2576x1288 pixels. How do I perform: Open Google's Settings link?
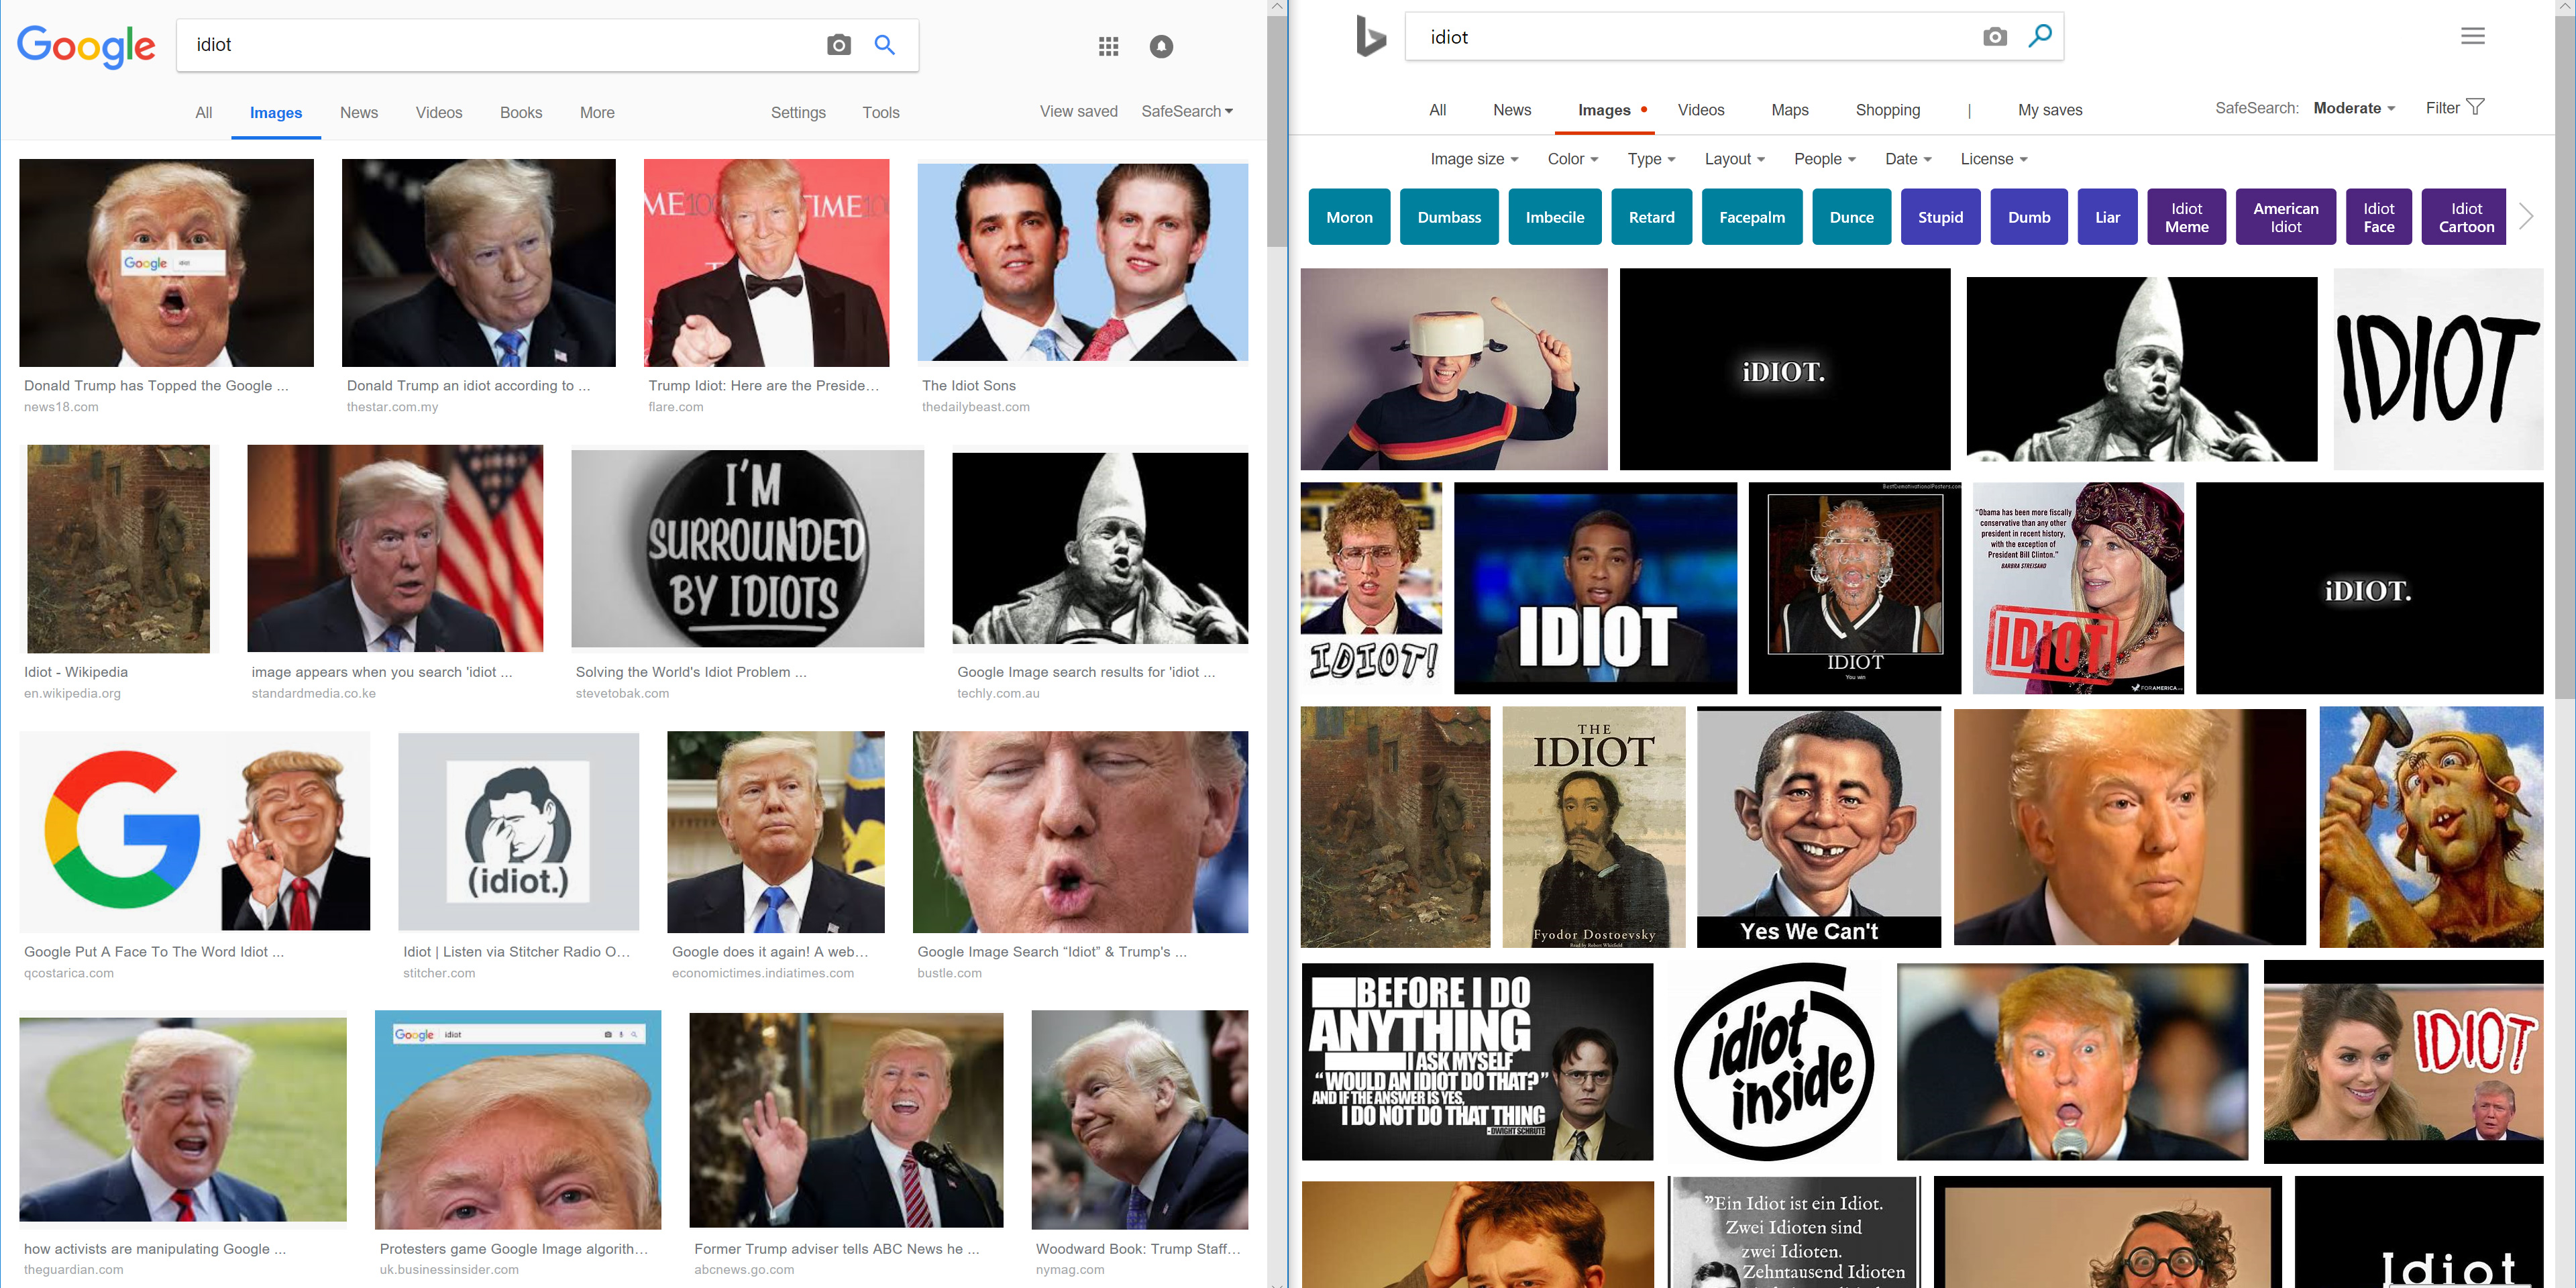click(798, 113)
